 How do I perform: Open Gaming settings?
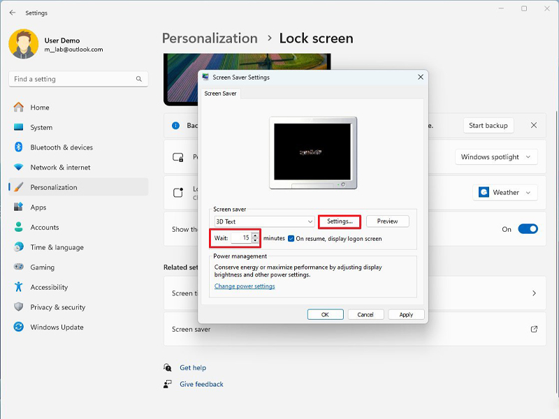click(78, 267)
